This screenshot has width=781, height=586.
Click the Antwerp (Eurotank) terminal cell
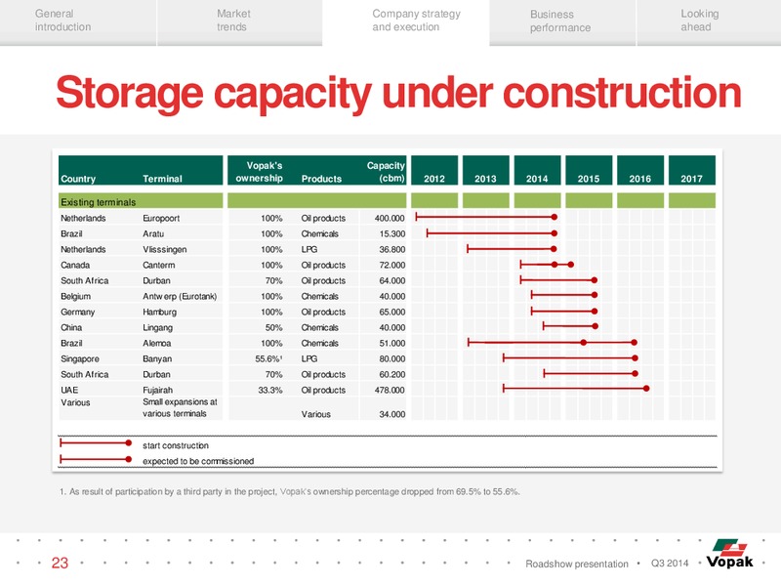180,297
